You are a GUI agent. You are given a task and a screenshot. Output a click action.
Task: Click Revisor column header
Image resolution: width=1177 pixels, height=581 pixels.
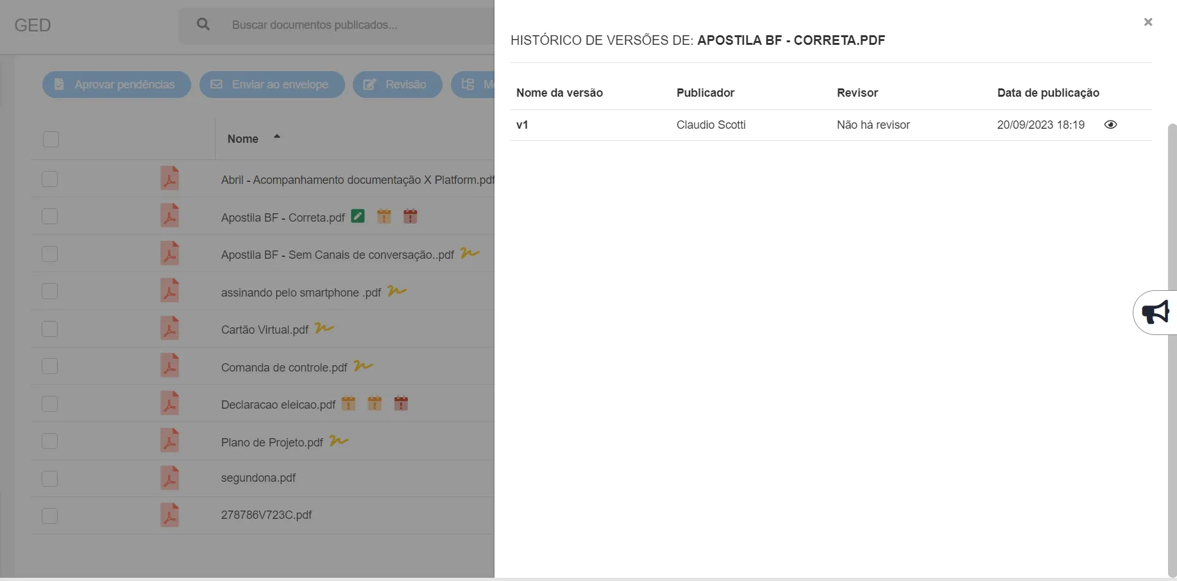tap(857, 93)
